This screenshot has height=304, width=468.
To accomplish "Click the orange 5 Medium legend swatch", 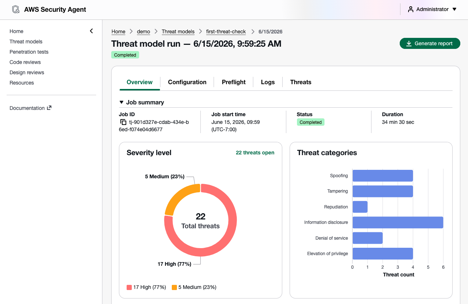I will [x=174, y=287].
